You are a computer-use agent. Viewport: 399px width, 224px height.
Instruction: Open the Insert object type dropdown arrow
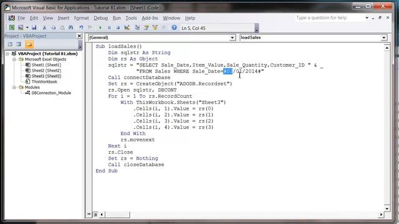pyautogui.click(x=27, y=27)
